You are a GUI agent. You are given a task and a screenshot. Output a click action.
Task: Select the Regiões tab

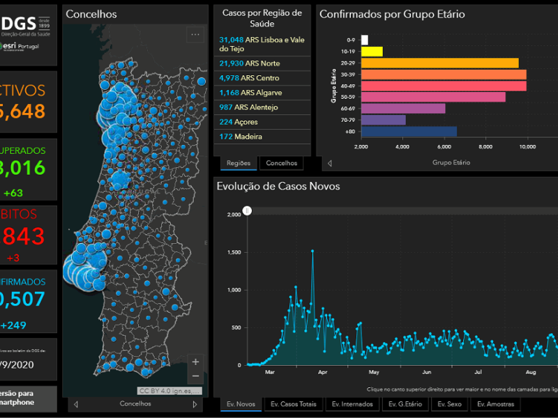(x=239, y=163)
